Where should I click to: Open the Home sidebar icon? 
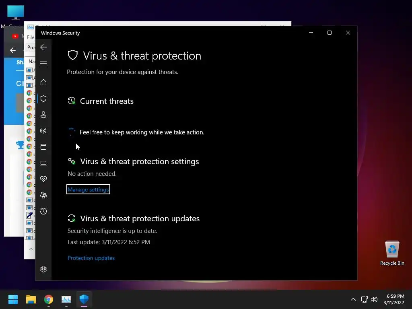(x=43, y=82)
